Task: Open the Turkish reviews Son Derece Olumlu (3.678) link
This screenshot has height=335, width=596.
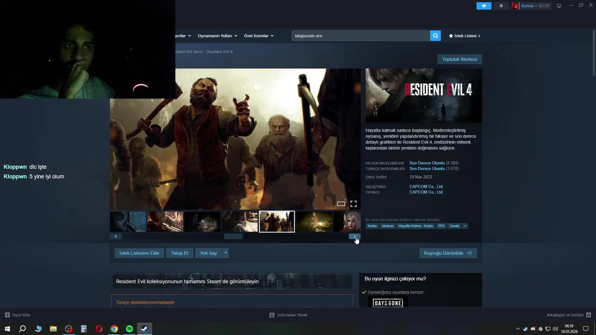Action: pyautogui.click(x=434, y=169)
